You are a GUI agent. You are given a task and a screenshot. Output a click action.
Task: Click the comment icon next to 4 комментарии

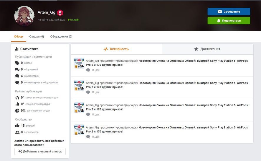coord(17,76)
